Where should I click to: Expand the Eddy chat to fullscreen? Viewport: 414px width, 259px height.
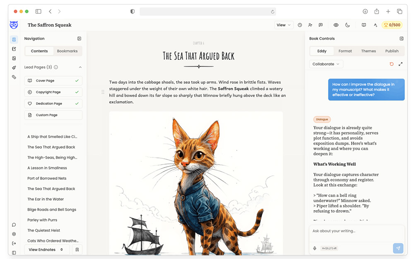[x=400, y=64]
